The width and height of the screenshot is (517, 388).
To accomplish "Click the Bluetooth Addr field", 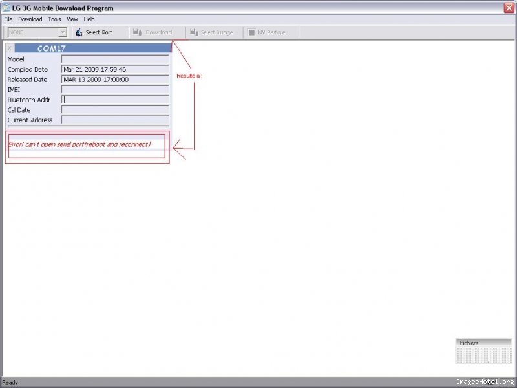I will (115, 100).
